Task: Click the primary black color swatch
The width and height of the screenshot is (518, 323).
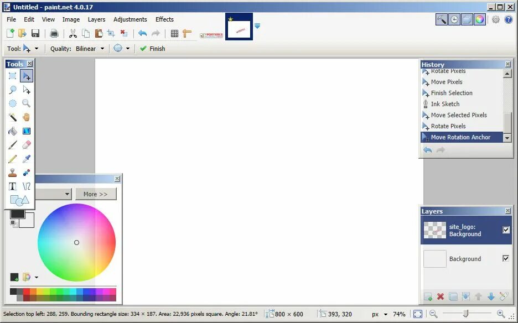Action: point(18,213)
